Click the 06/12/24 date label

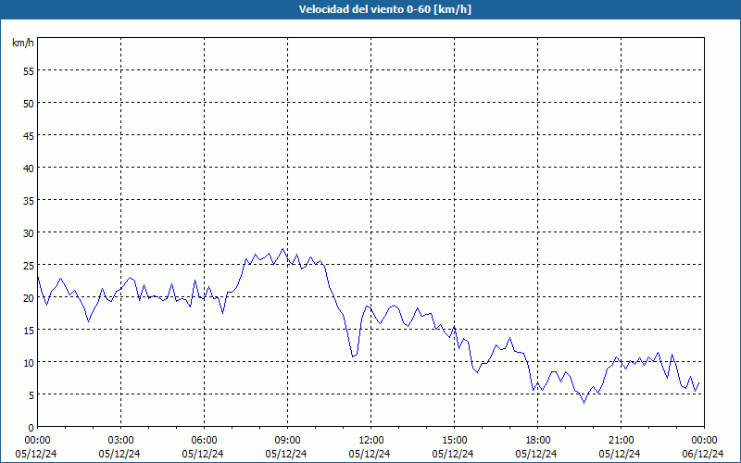[703, 454]
